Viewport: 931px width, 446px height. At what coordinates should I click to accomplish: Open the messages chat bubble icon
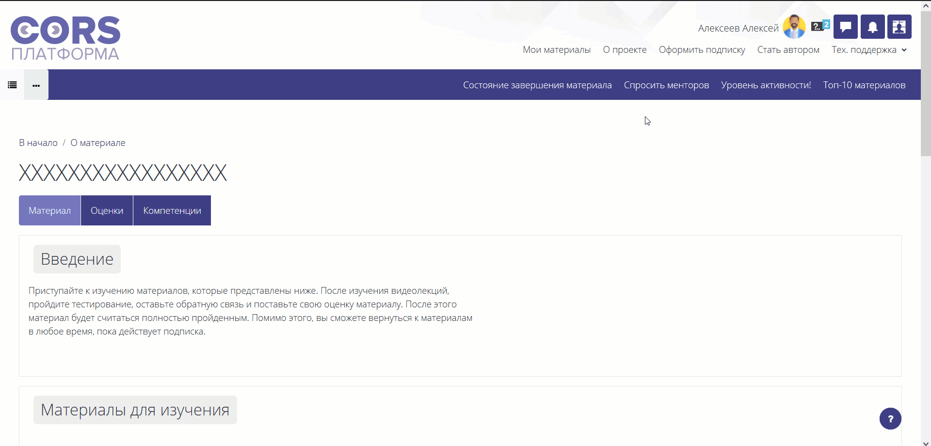pyautogui.click(x=845, y=27)
